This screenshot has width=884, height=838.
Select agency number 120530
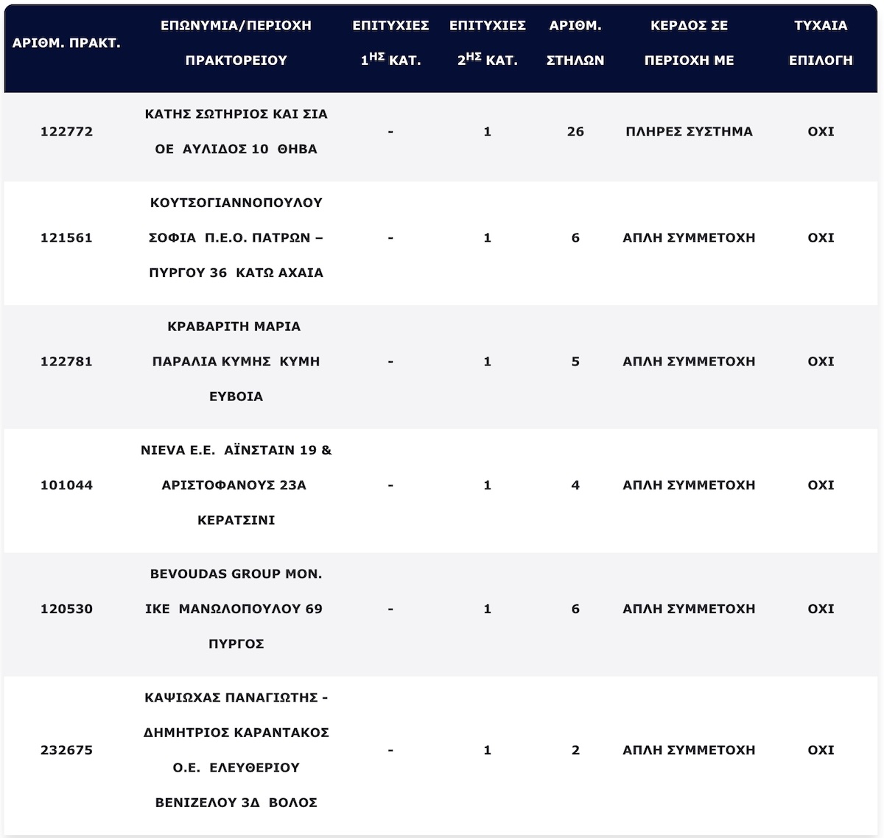point(66,609)
